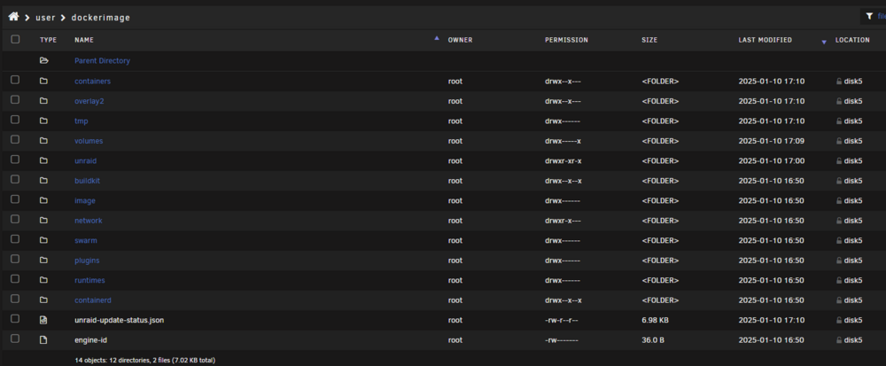Sort by the NAME column arrow
This screenshot has height=366, width=886.
click(x=436, y=38)
